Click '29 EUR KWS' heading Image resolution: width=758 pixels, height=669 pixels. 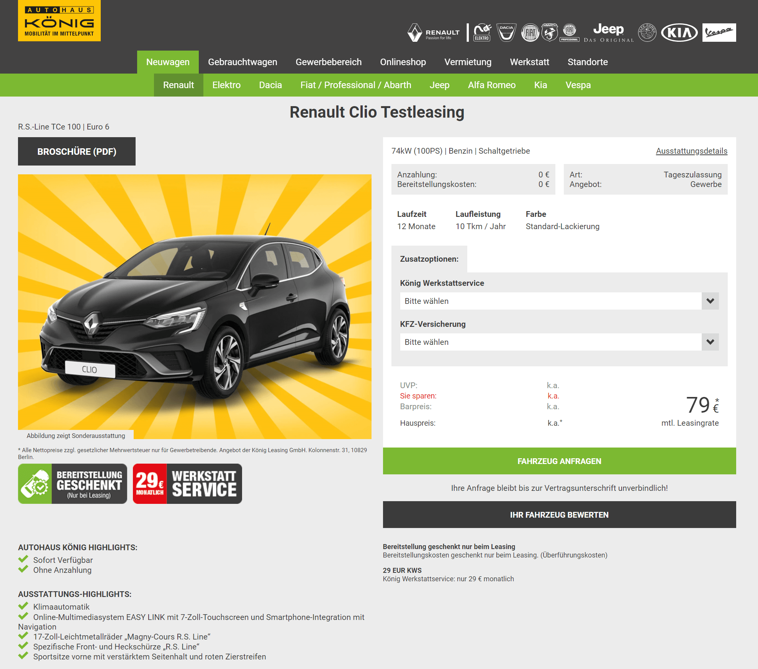point(402,571)
